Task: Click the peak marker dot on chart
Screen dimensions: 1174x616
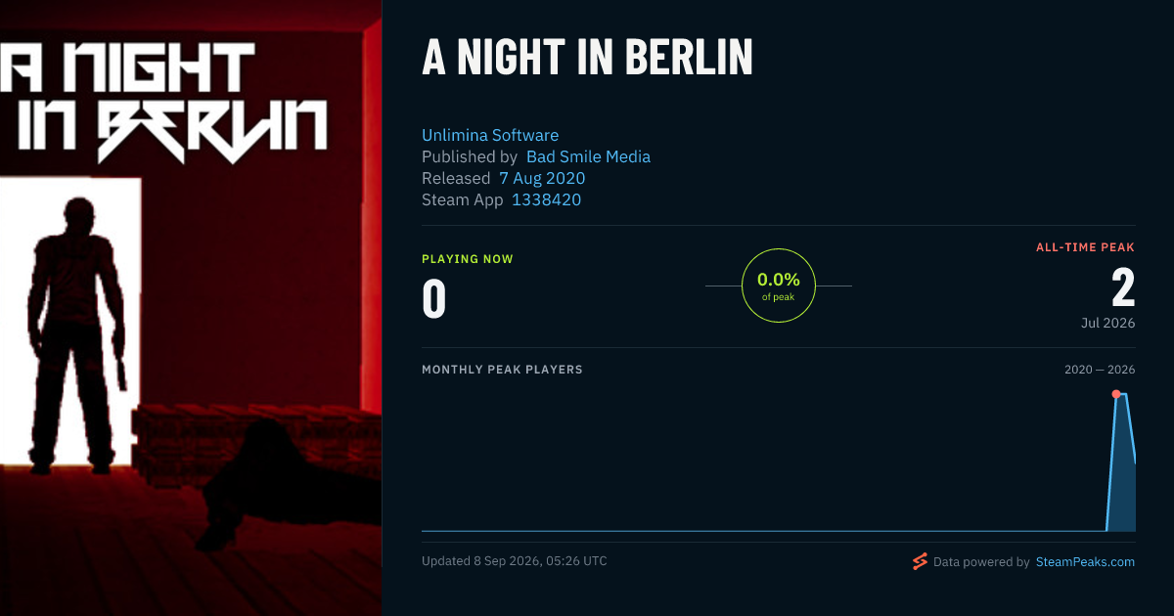Action: pos(1116,394)
